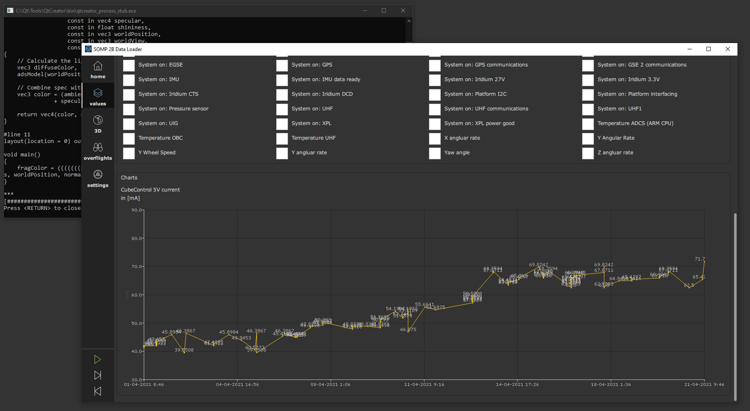Click the vertical scrollbar beside the chart

(x=735, y=306)
